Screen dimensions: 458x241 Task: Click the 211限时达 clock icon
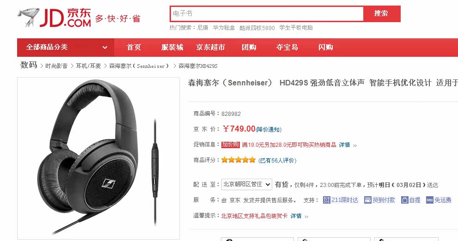tap(327, 200)
